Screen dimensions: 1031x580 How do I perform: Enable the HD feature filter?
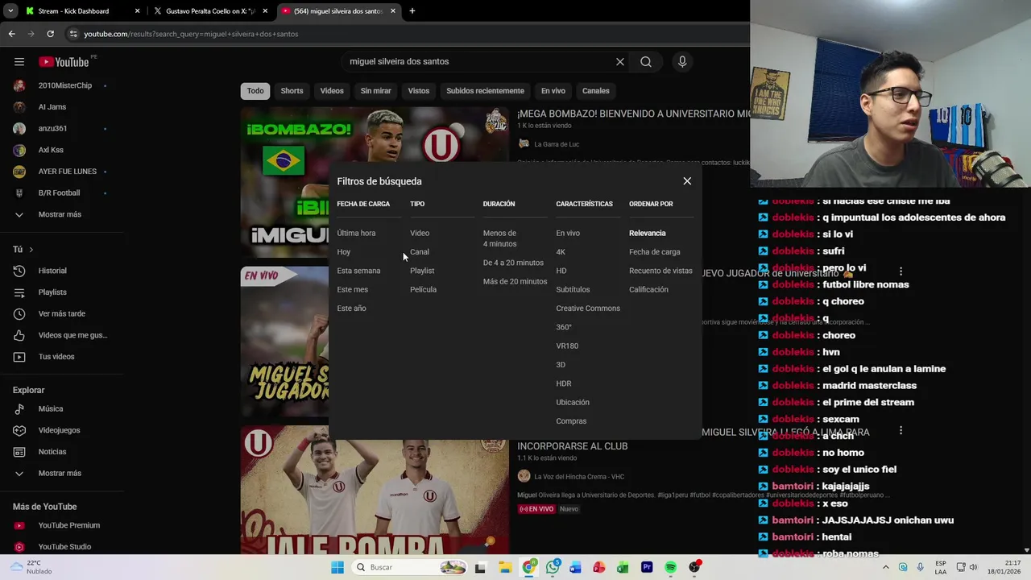(561, 271)
